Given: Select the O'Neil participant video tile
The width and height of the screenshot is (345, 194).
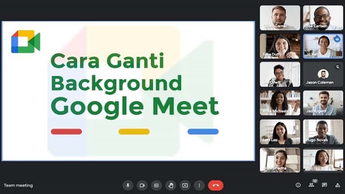Looking at the screenshot, I should 280,74.
